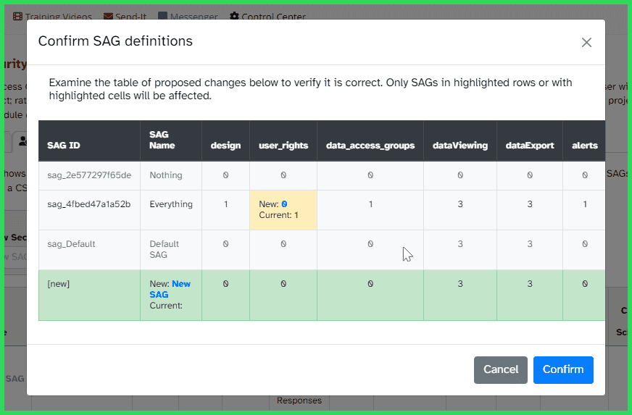Screen dimensions: 632x415
Task: Close the Confirm SAG definitions dialog
Action: [x=586, y=42]
